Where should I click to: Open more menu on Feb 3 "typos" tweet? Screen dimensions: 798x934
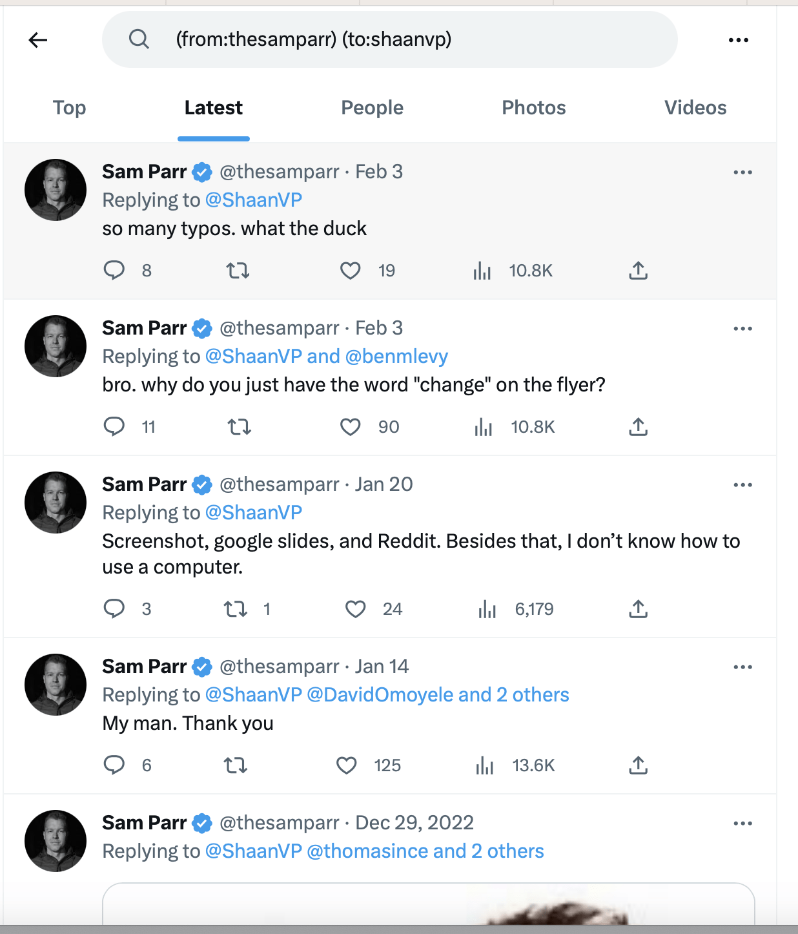pyautogui.click(x=742, y=172)
